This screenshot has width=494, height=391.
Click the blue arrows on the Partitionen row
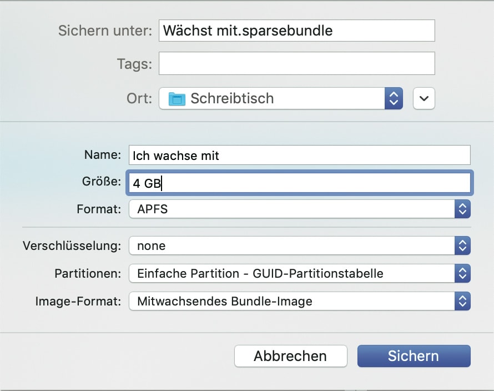coord(462,273)
